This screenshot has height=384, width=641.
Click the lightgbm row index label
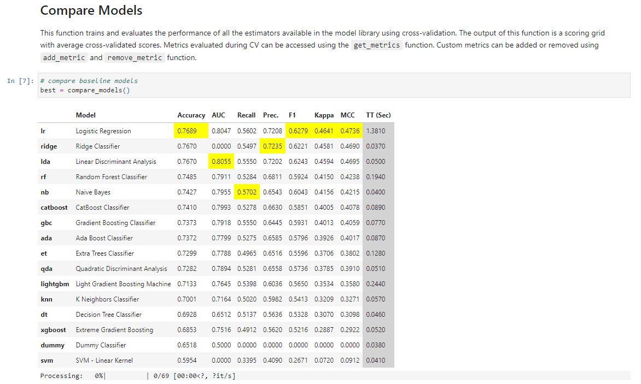pos(55,284)
